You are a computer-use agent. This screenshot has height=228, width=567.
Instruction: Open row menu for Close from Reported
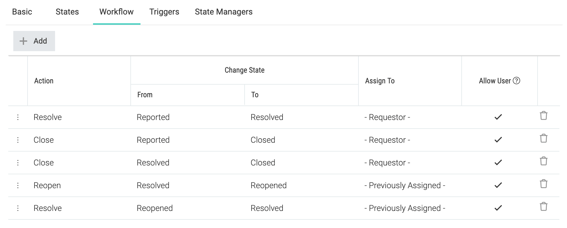coord(18,140)
